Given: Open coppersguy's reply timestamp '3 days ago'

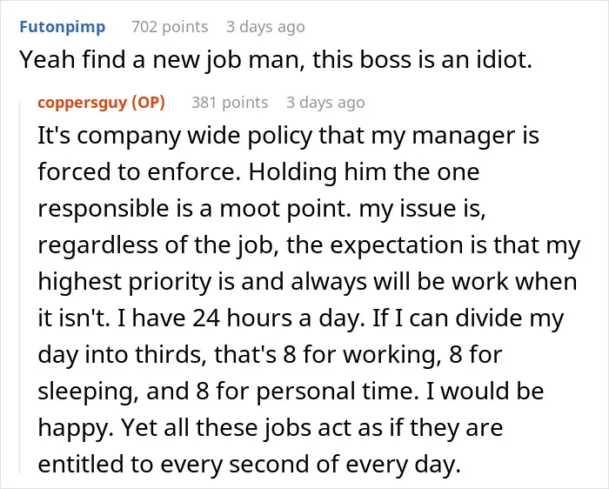Looking at the screenshot, I should 325,103.
